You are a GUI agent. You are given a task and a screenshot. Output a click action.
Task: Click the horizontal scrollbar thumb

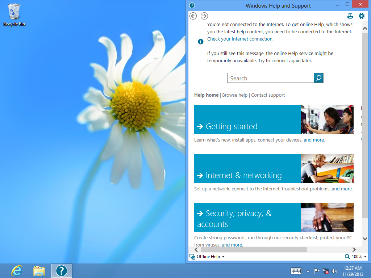(x=254, y=249)
